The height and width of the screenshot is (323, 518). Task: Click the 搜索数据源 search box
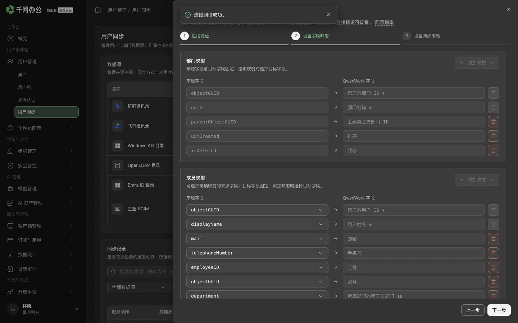(x=140, y=272)
